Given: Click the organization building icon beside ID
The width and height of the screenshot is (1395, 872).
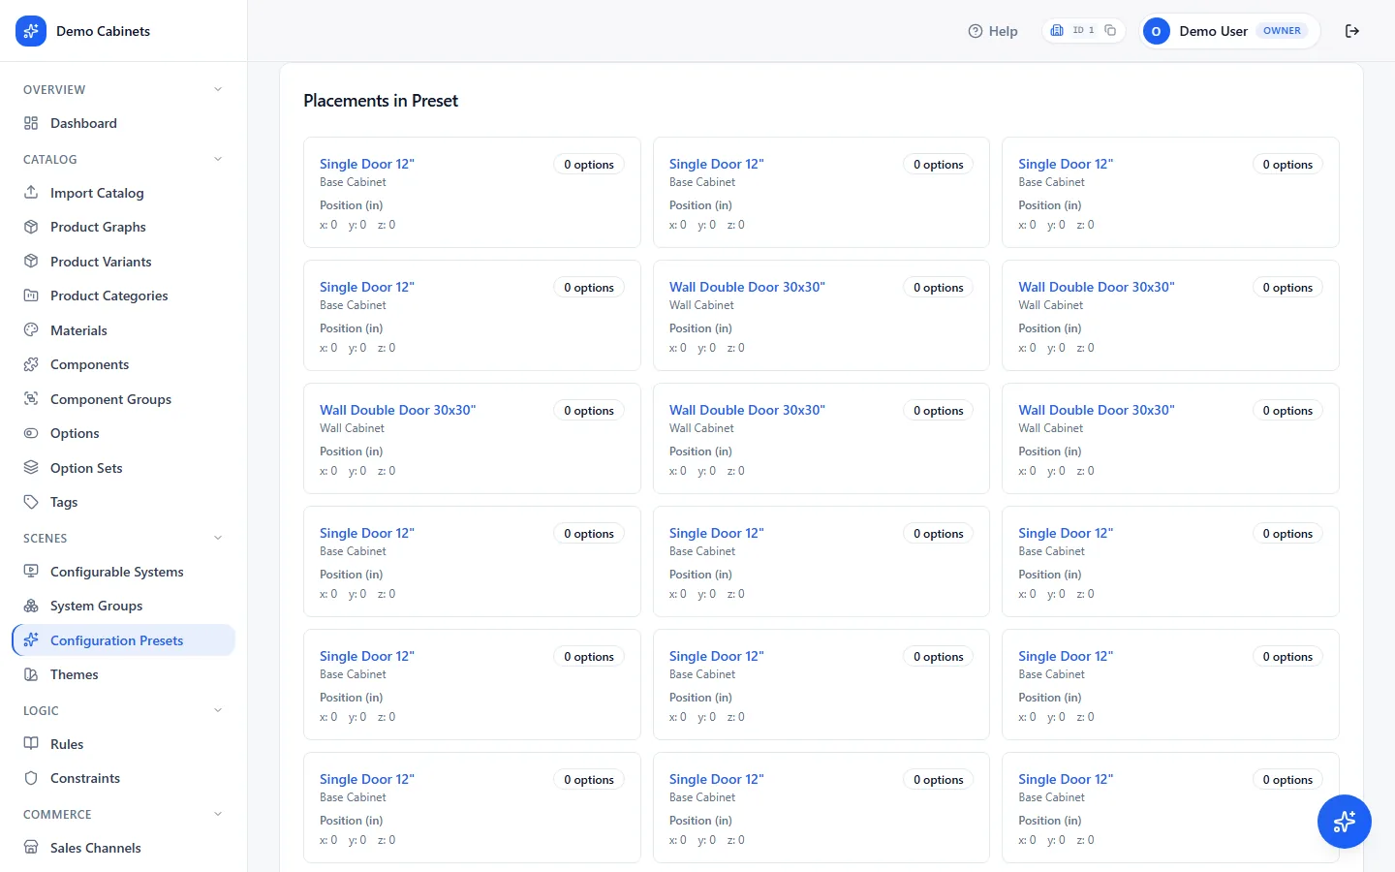Looking at the screenshot, I should click(x=1057, y=30).
